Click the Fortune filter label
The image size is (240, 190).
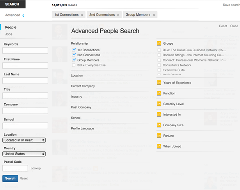pos(168,136)
